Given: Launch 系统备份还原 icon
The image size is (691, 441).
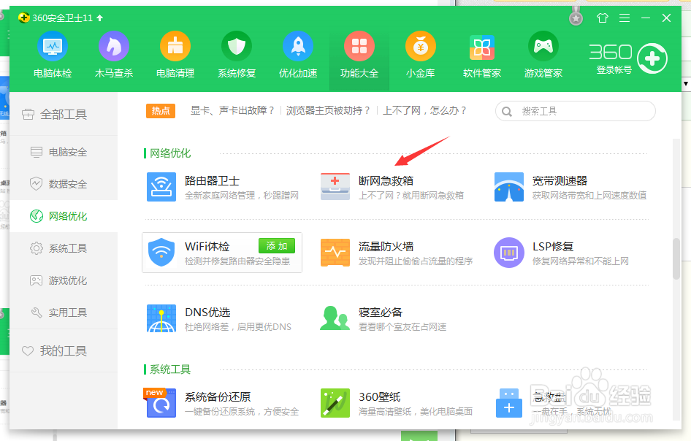Looking at the screenshot, I should click(x=161, y=403).
